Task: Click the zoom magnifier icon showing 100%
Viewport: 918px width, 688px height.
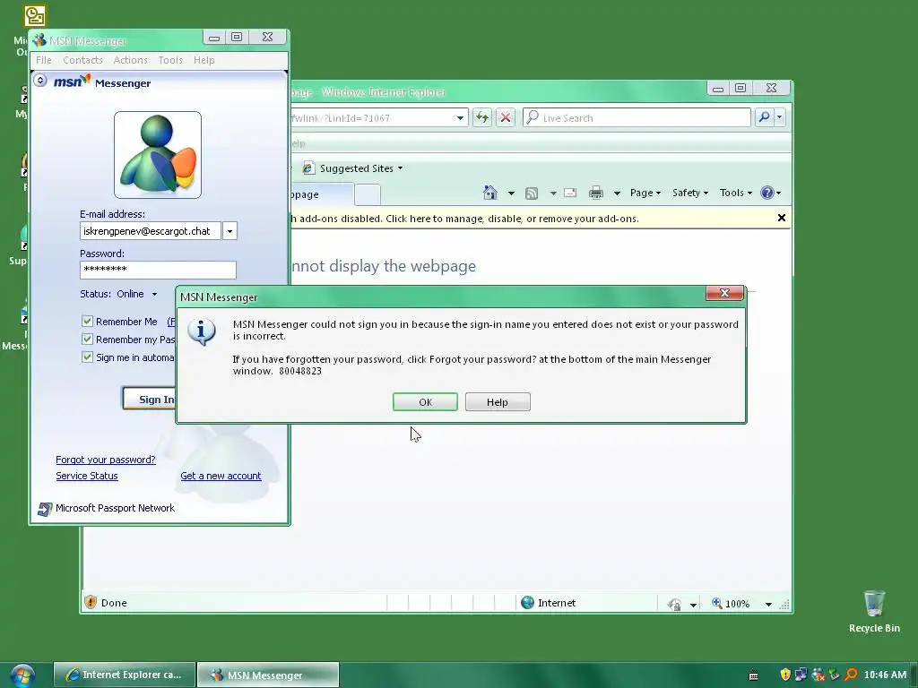Action: 716,603
